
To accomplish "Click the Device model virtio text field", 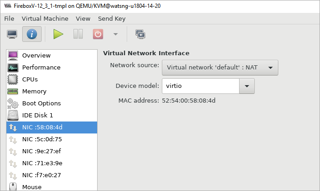I will point(200,86).
